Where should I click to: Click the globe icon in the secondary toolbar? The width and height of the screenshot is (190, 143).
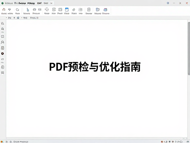point(18,18)
